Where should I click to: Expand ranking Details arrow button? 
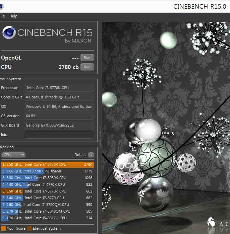click(91, 155)
